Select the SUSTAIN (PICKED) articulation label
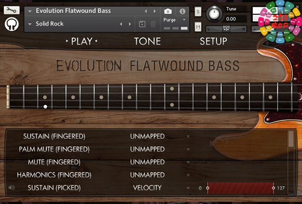302x204 pixels. click(x=54, y=188)
